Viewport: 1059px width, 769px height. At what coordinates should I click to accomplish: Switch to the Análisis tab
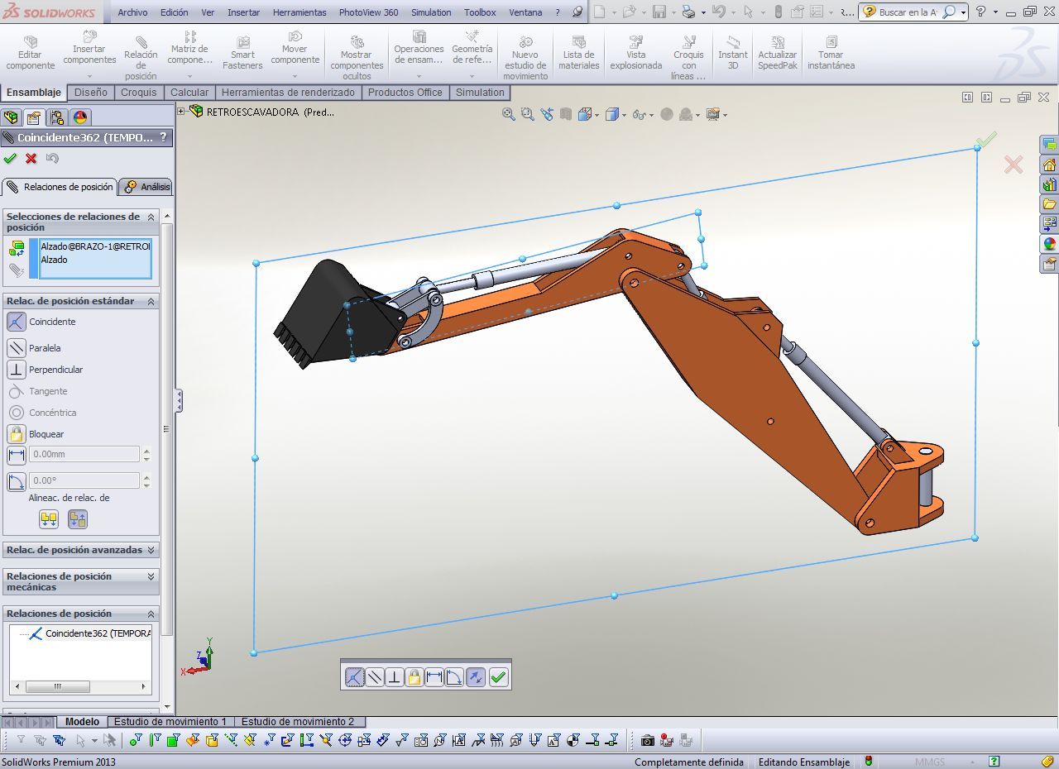147,187
